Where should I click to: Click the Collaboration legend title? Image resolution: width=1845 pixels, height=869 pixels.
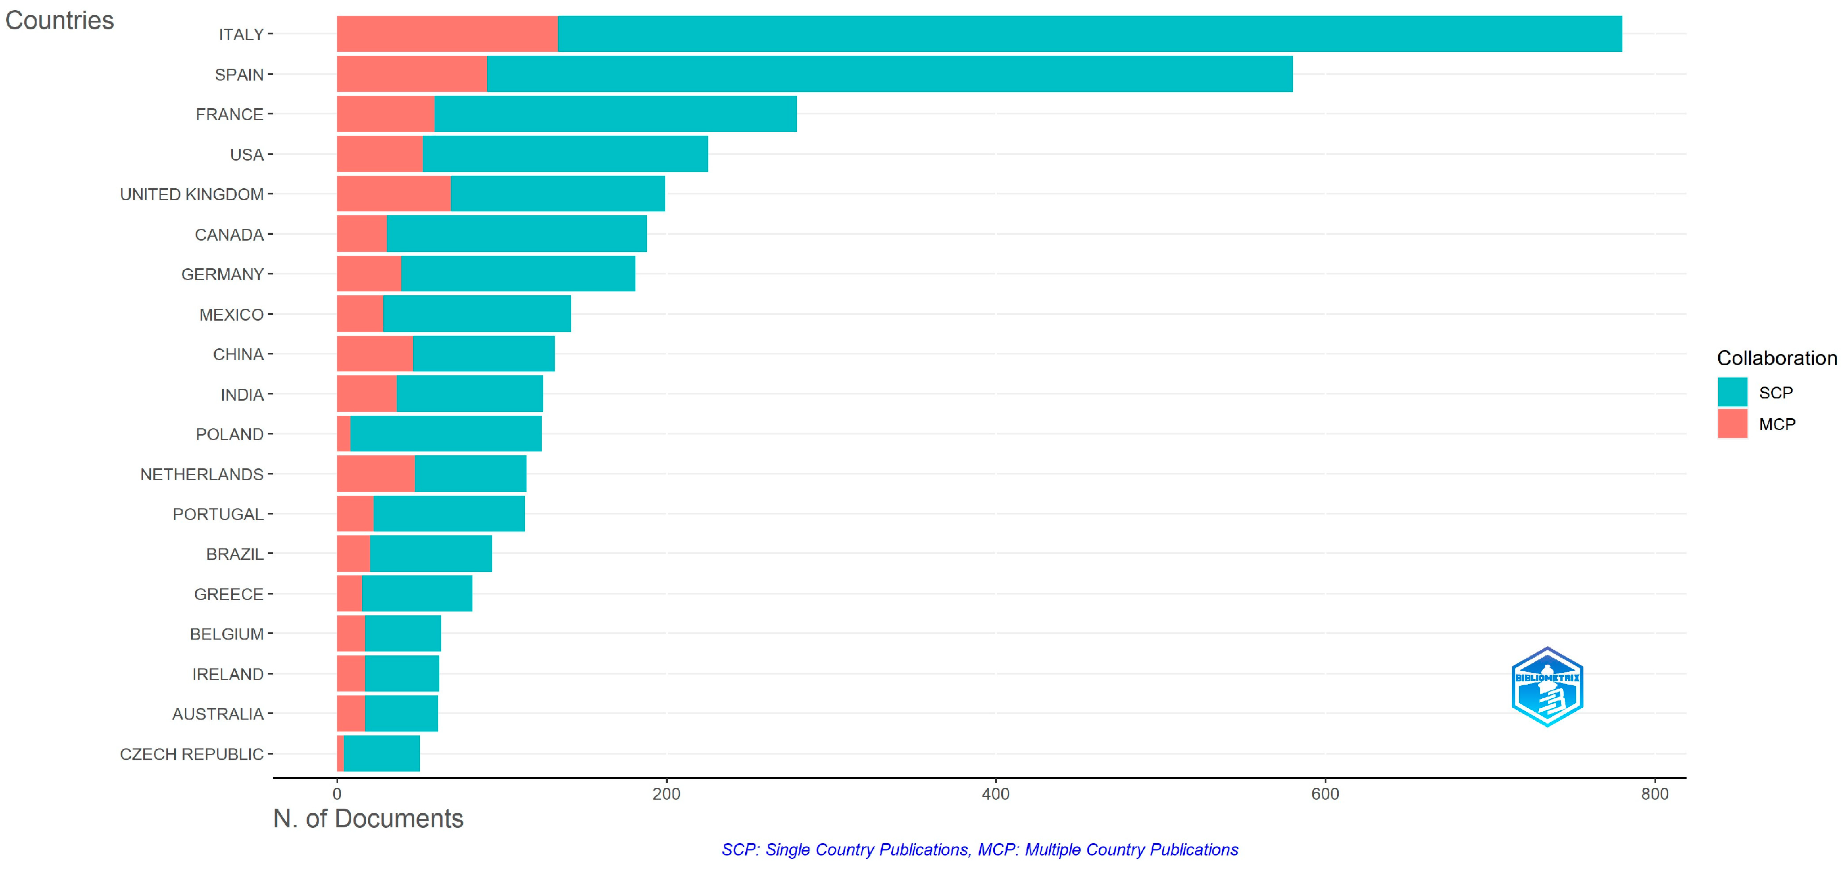tap(1776, 358)
